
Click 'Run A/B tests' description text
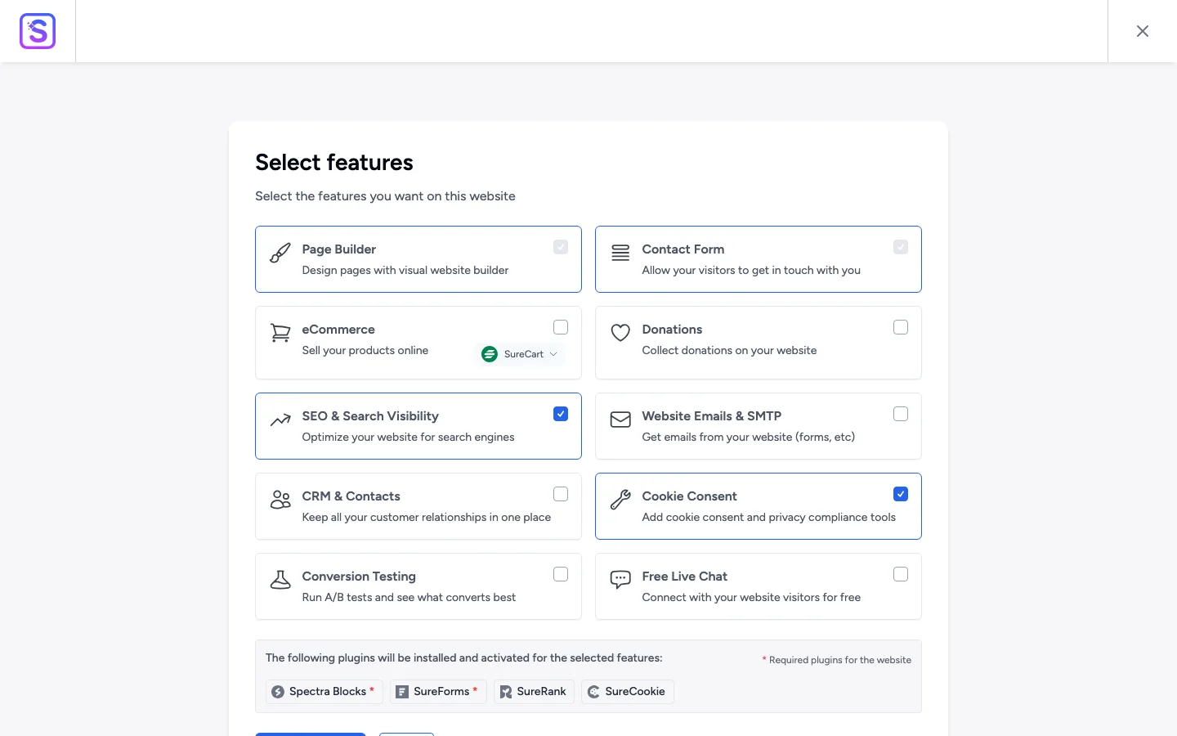(x=409, y=598)
